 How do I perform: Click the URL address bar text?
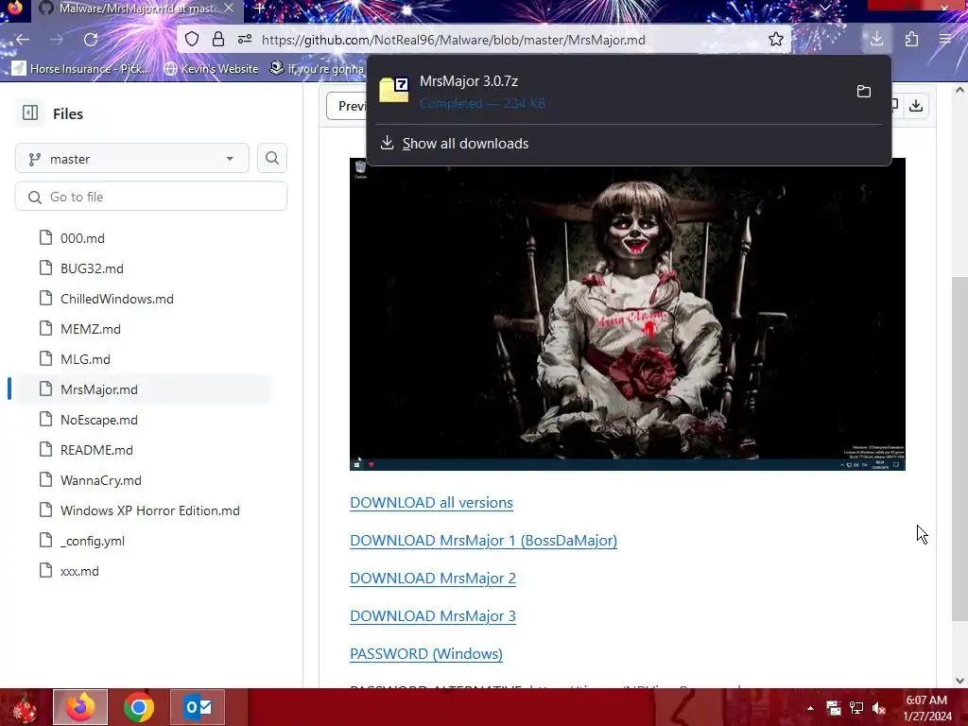(x=453, y=40)
